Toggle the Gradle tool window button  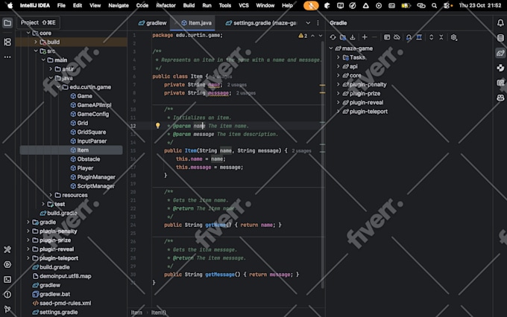point(500,53)
